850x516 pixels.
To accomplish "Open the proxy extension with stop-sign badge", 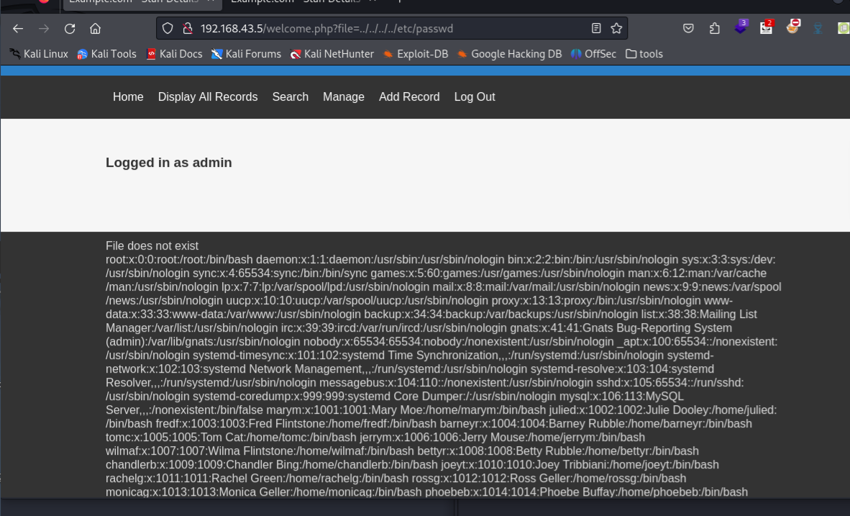I will coord(792,27).
